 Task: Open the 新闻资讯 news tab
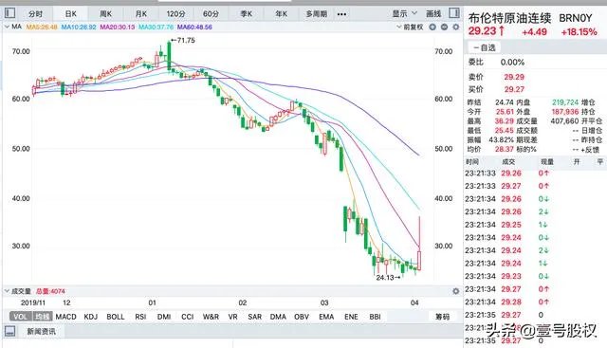tap(41, 331)
